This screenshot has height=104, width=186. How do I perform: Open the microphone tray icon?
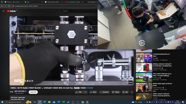tap(168, 102)
